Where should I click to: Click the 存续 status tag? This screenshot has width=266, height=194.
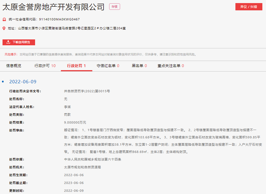point(114,7)
